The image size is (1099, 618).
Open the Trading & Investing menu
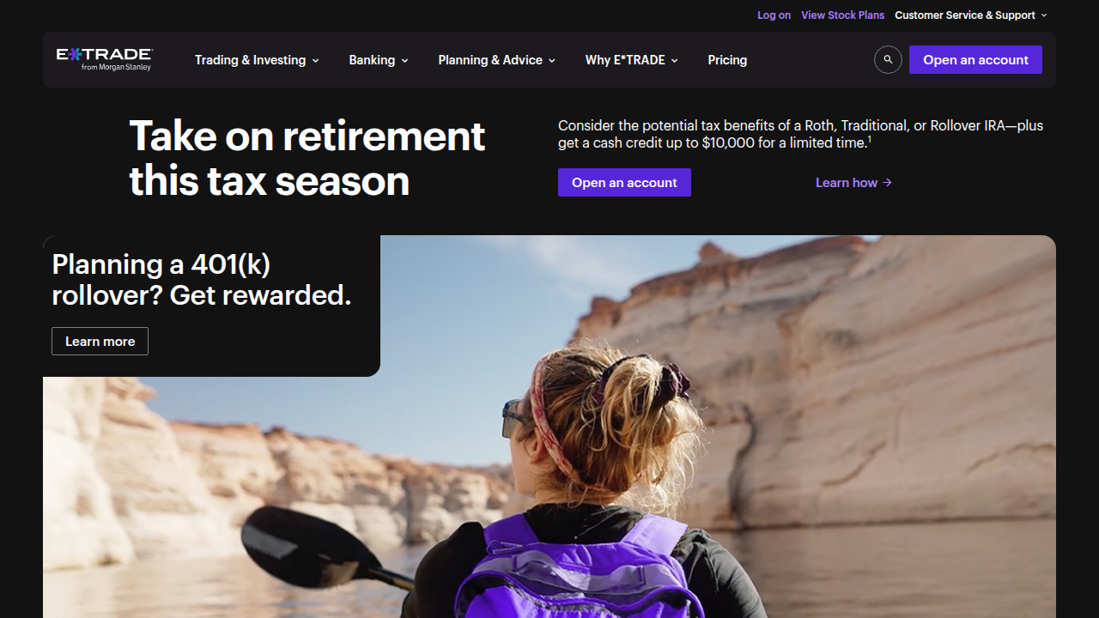click(258, 60)
